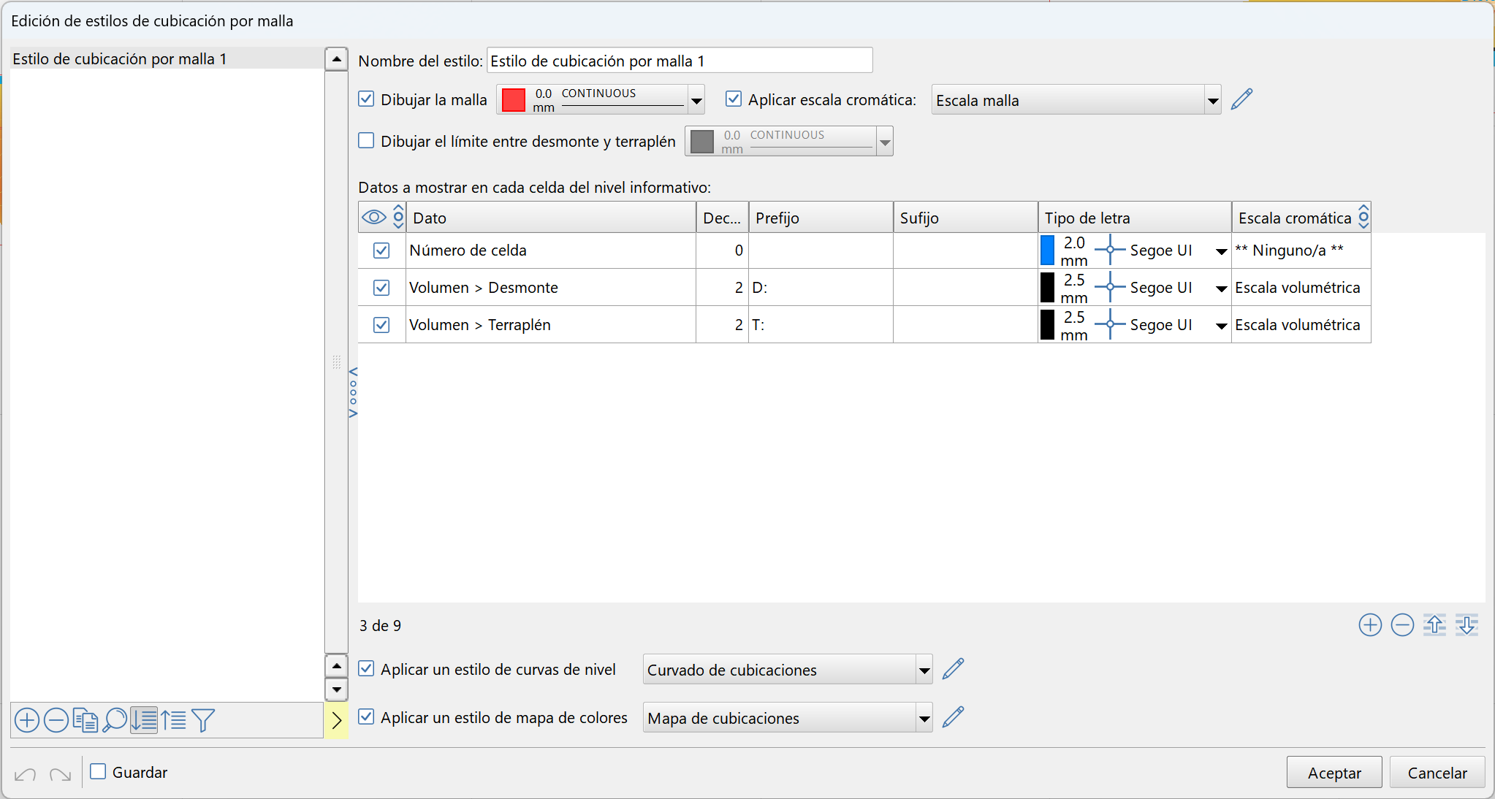Edit Escala malla with the pencil icon
Viewport: 1495px width, 799px height.
coord(1241,99)
